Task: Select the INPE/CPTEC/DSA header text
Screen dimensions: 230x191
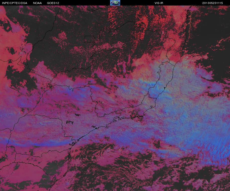Action: point(15,3)
